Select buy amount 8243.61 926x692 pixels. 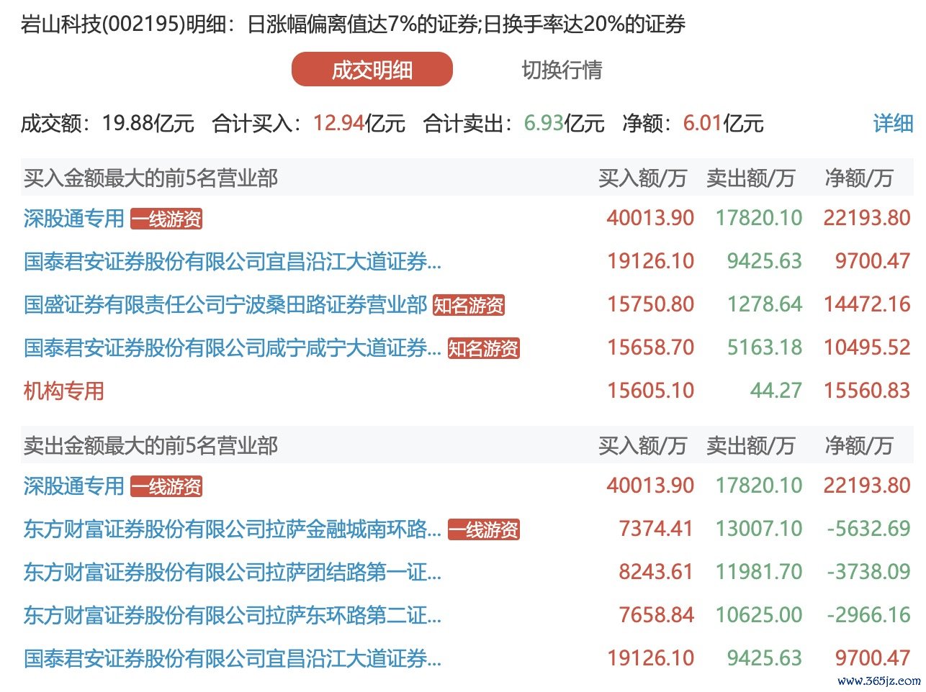[656, 572]
